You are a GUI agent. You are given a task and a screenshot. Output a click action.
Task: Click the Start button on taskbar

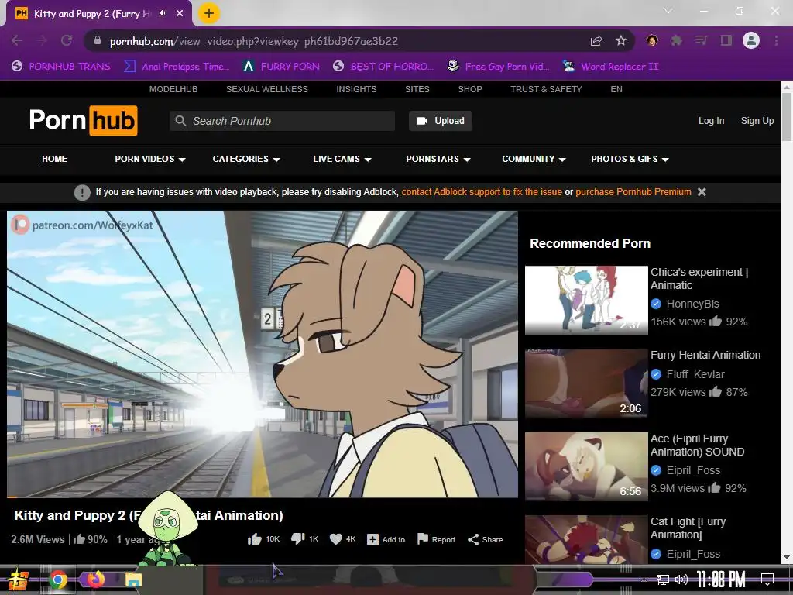19,580
